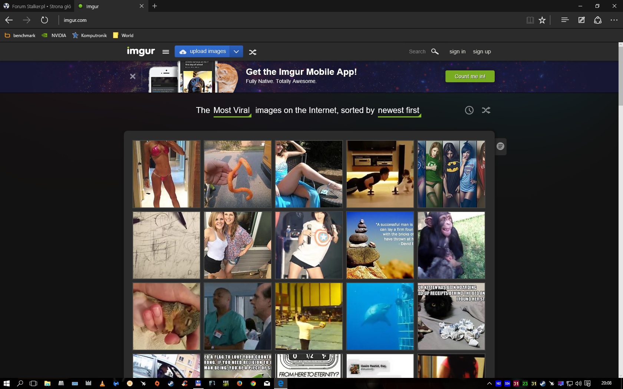Screen dimensions: 623x389
Task: Click the Count me in! button
Action: click(x=470, y=76)
